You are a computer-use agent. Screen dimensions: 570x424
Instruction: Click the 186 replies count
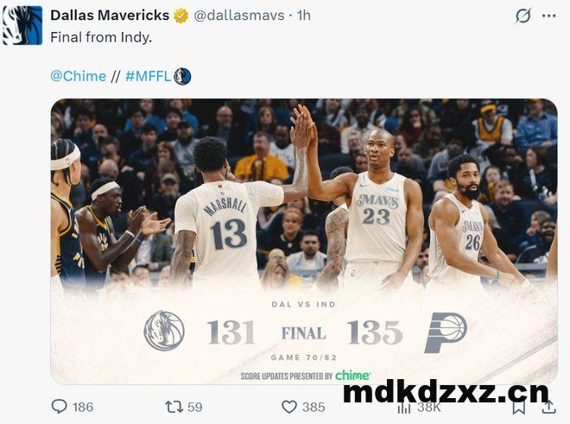pos(83,407)
